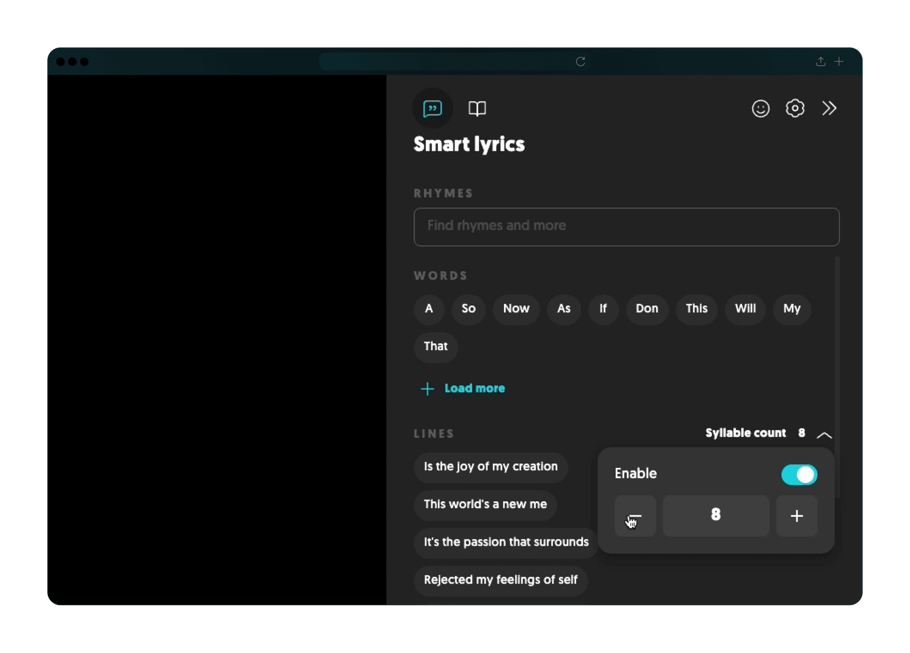Disable the syllable count Enable toggle
The height and width of the screenshot is (653, 910).
(799, 475)
